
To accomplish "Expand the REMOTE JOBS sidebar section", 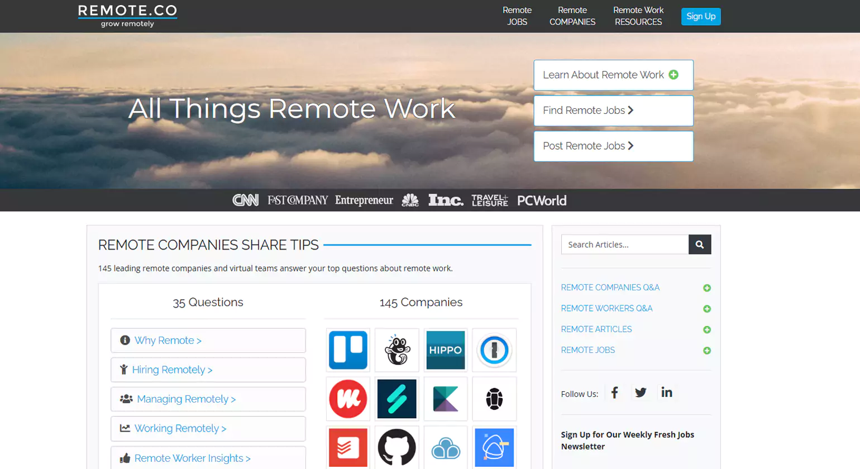I will 707,351.
